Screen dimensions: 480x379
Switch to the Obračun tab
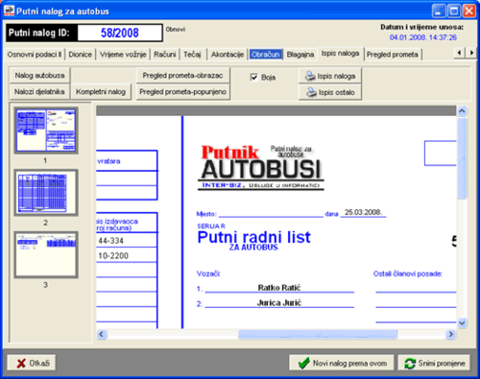point(266,55)
